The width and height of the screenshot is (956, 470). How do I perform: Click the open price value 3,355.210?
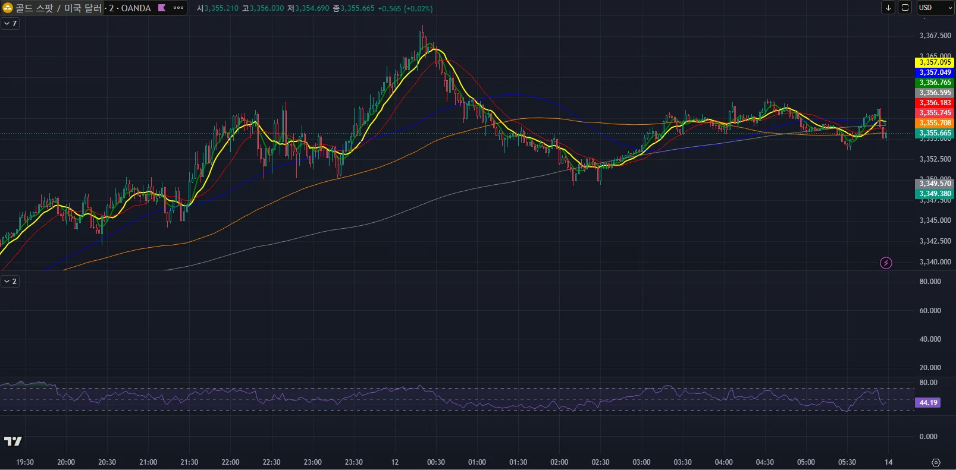coord(221,8)
